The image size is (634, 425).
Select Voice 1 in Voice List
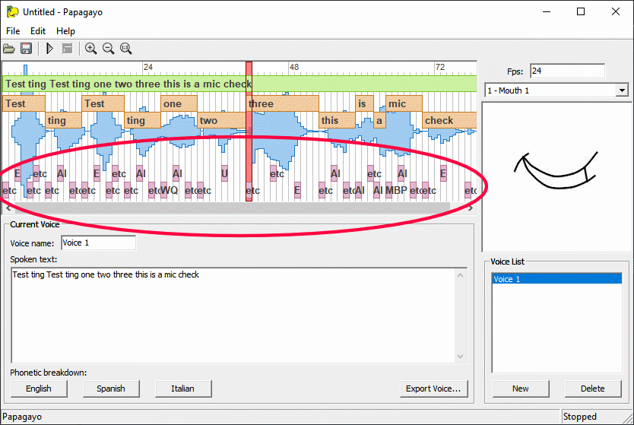pos(556,278)
